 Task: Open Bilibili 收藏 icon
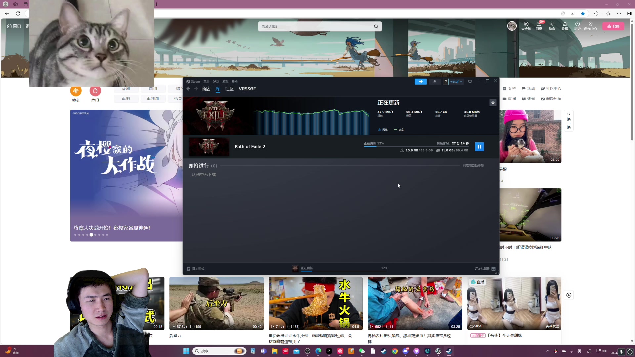point(565,26)
